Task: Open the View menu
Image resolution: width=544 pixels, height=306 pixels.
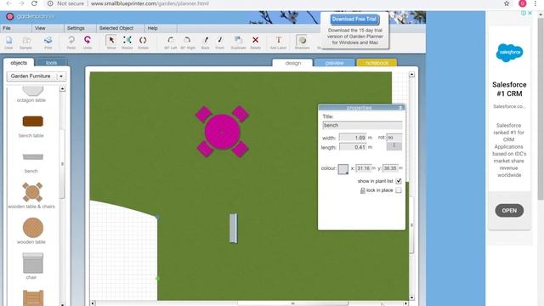Action: tap(40, 28)
